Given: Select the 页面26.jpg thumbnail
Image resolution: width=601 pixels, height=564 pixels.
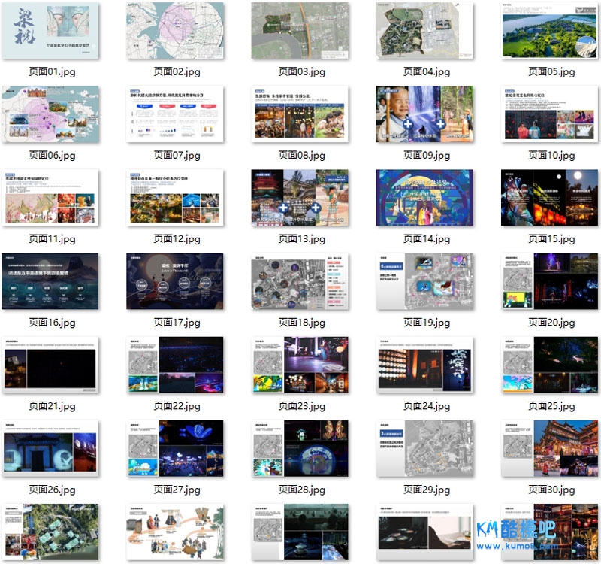Looking at the screenshot, I should (50, 447).
